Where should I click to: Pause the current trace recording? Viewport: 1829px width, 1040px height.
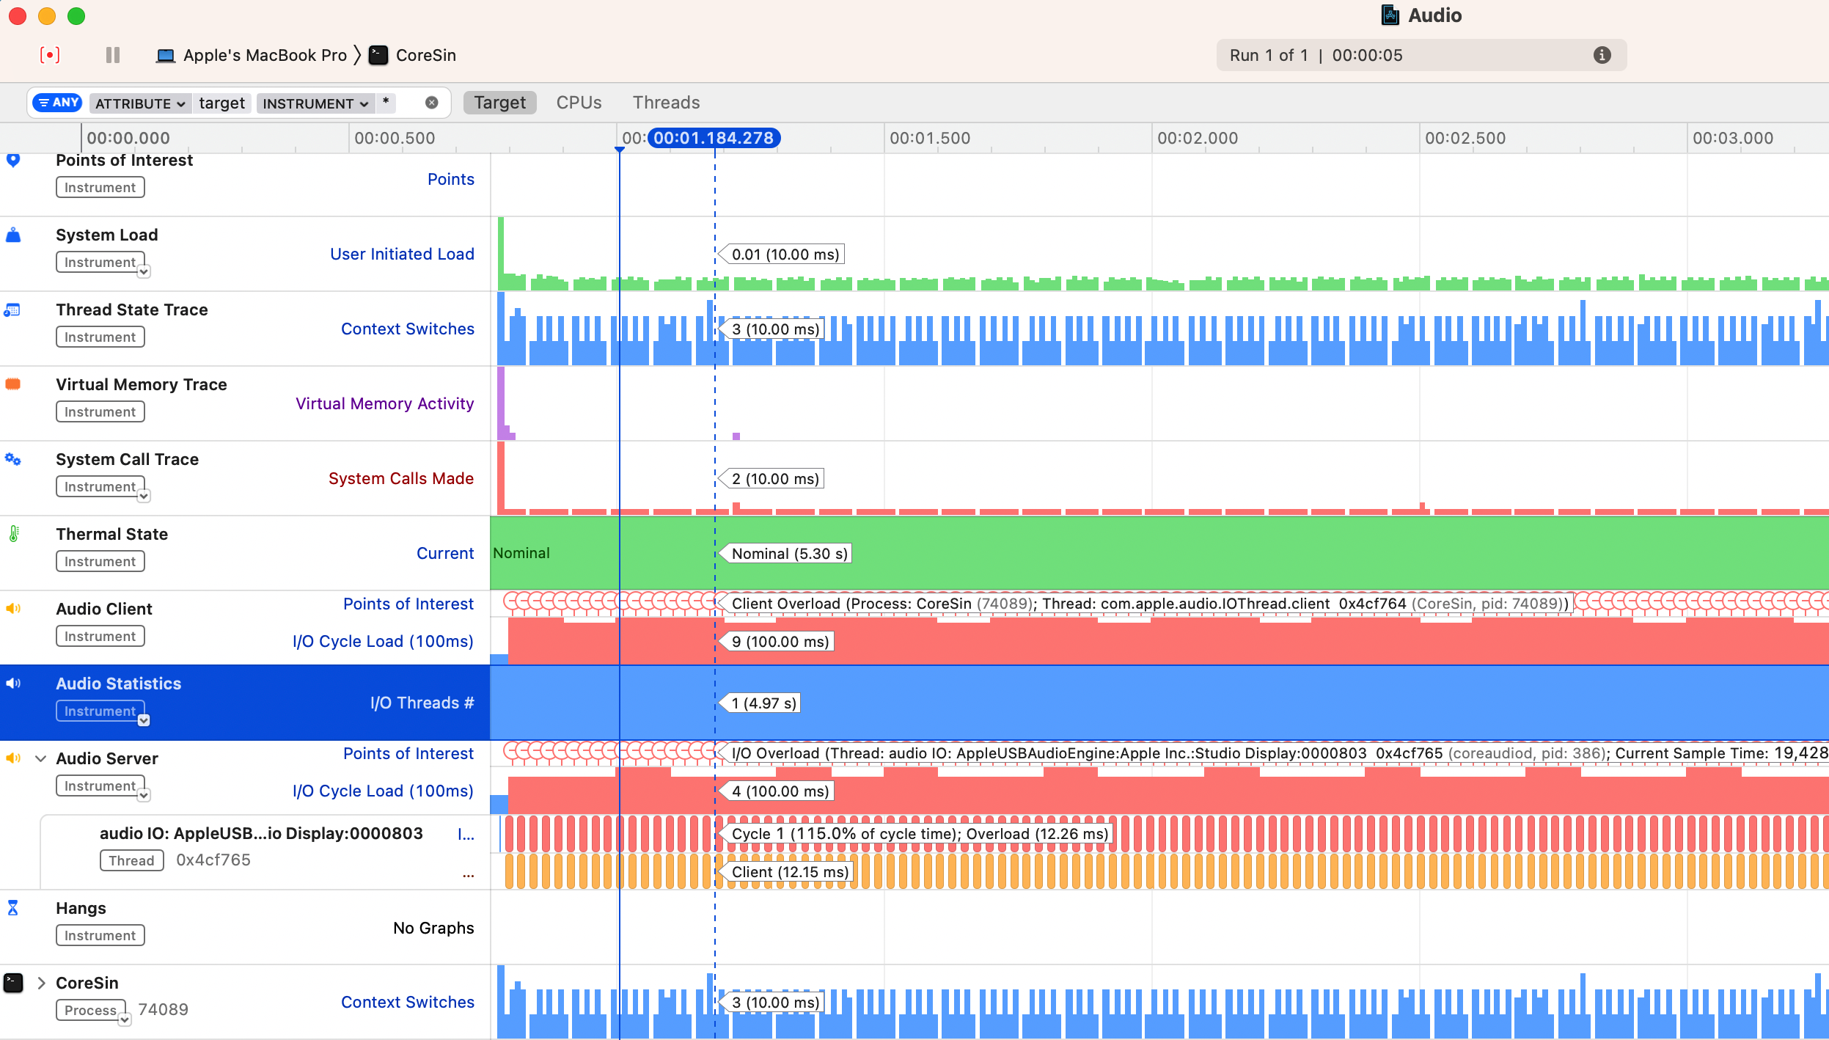pos(113,55)
